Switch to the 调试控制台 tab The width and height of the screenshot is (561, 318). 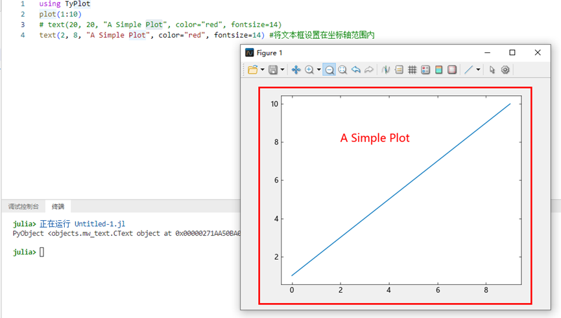pos(23,207)
